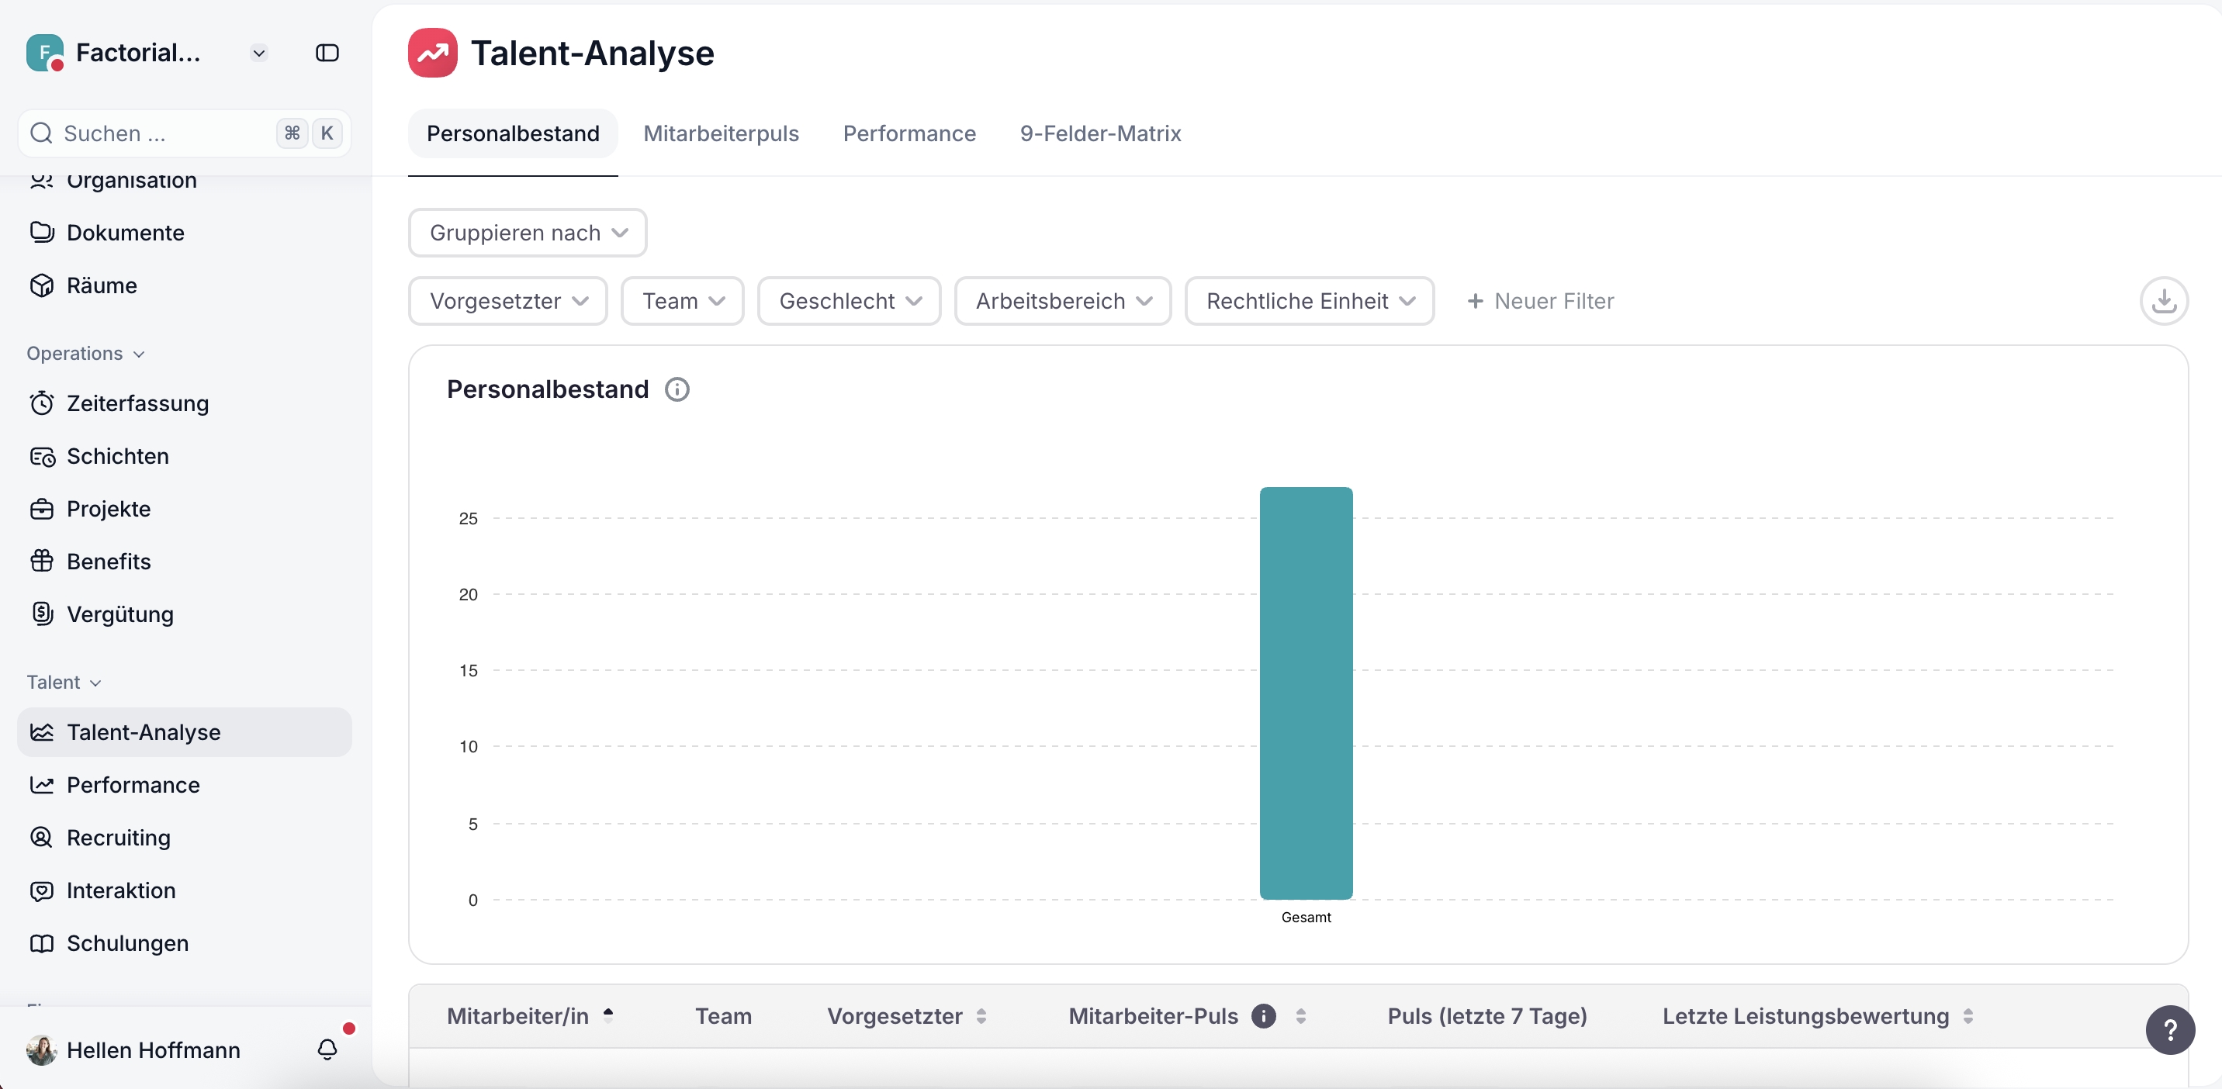The image size is (2222, 1089).
Task: Switch to the Mitarbeiterpuls tab
Action: pos(720,133)
